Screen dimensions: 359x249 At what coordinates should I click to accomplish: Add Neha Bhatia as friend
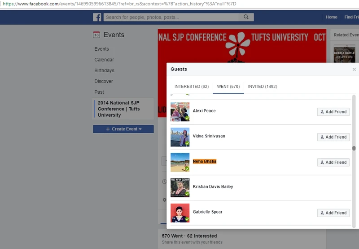333,162
